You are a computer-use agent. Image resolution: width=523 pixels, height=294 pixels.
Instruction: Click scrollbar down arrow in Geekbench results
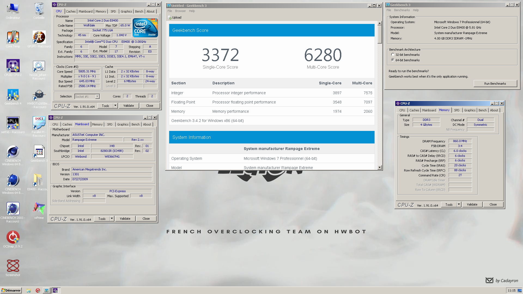(379, 167)
